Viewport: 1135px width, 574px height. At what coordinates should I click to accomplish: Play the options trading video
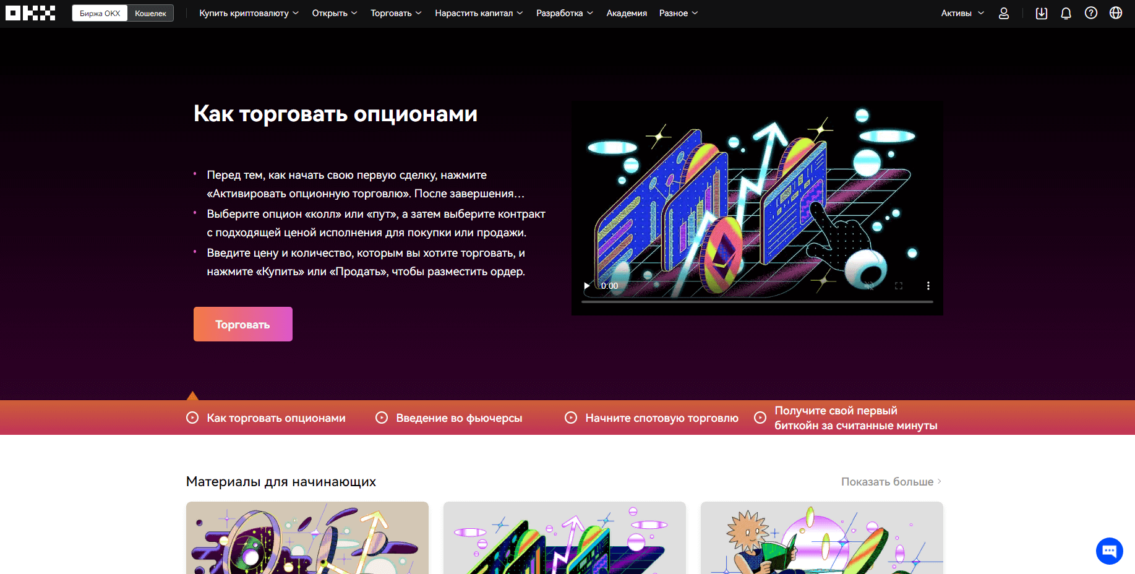click(586, 286)
